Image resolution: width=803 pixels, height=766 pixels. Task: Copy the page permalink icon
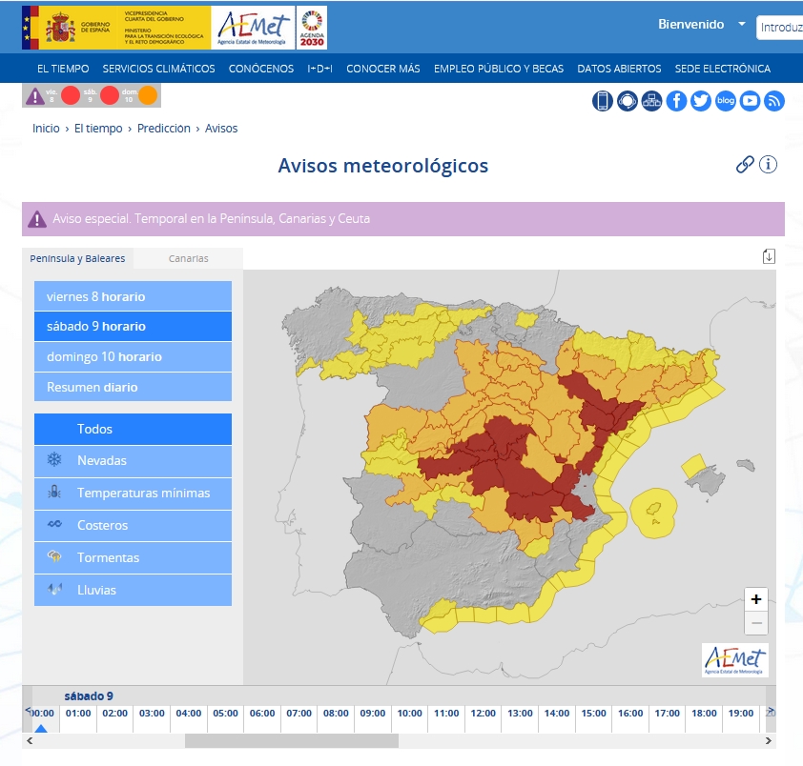tap(745, 165)
